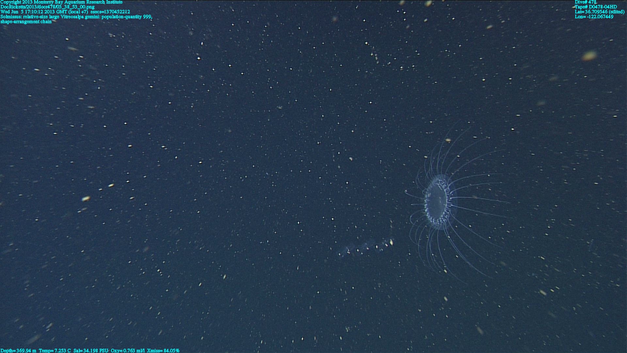Click the Lon= -122.067449 readout
The height and width of the screenshot is (353, 627).
(594, 17)
